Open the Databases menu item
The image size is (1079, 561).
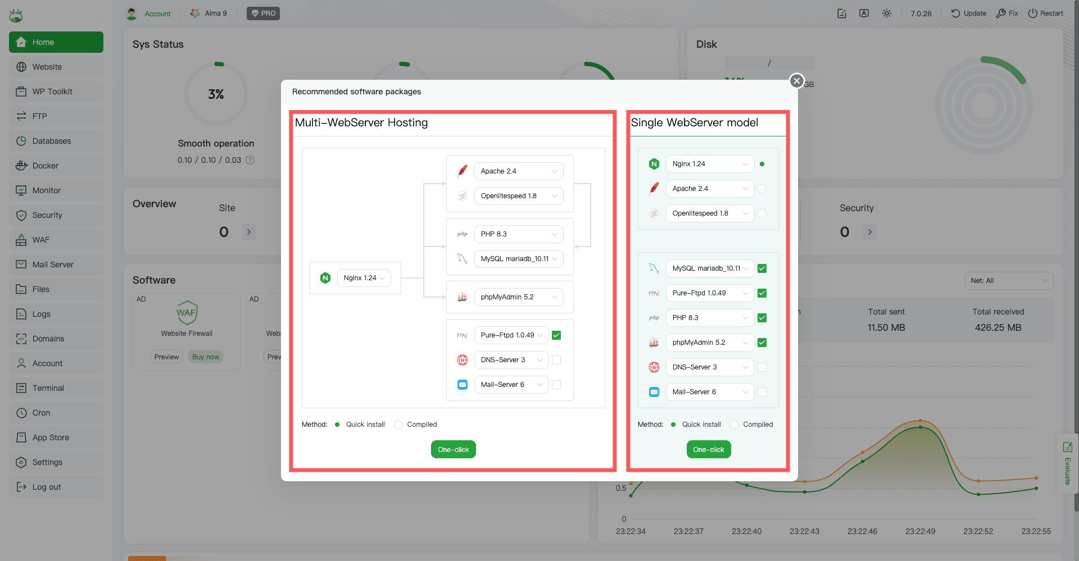point(51,141)
